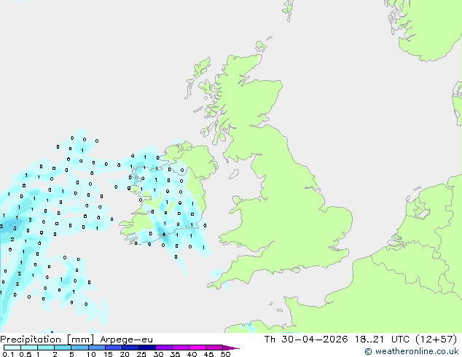Click the legend value label '25'
The height and width of the screenshot is (357, 462).
pos(141,354)
